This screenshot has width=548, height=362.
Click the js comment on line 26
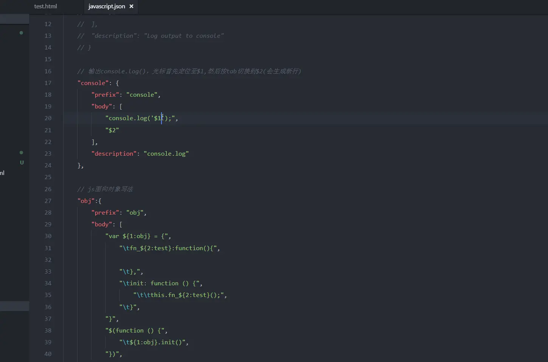coord(105,189)
